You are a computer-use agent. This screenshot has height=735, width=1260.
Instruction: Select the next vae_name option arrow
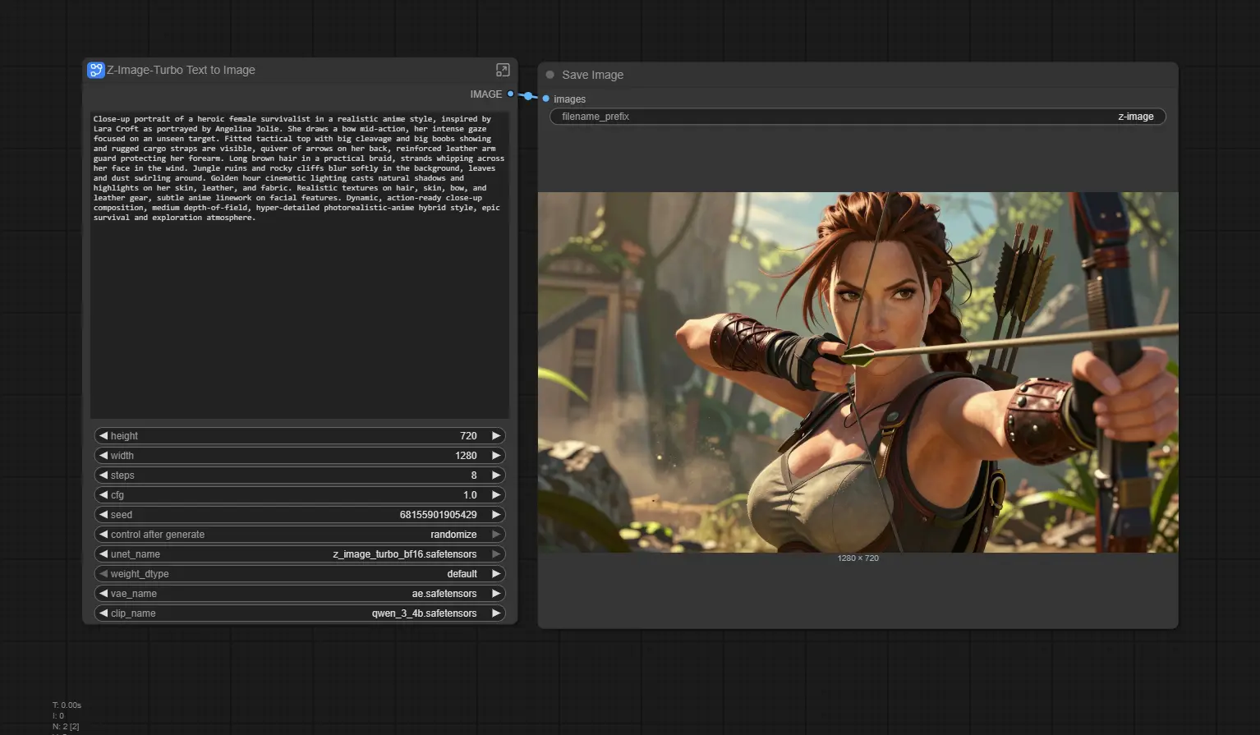point(496,594)
